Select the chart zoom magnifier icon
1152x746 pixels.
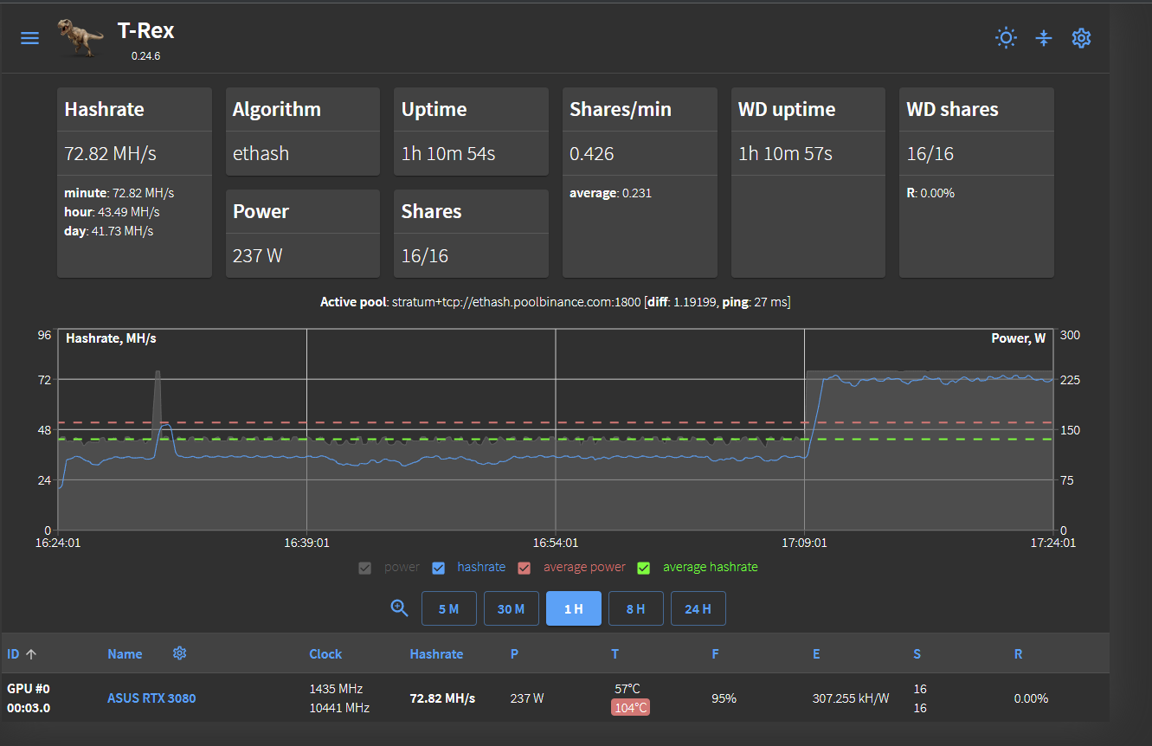[x=399, y=608]
